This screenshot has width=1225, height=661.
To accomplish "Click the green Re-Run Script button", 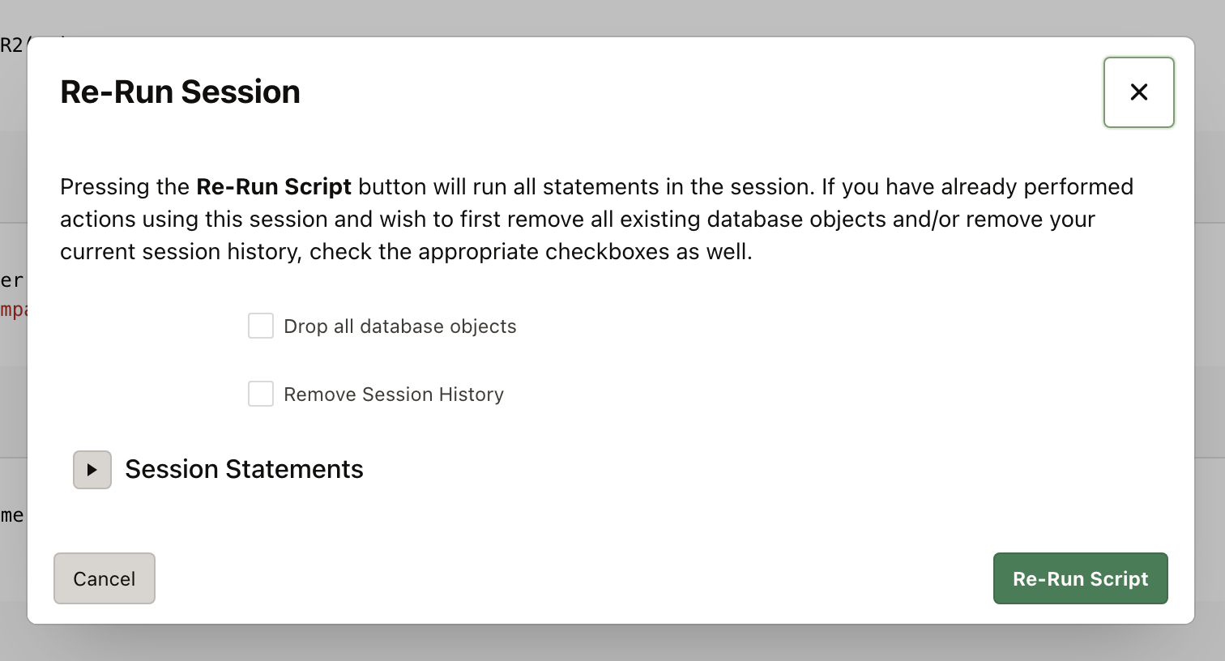I will 1080,578.
